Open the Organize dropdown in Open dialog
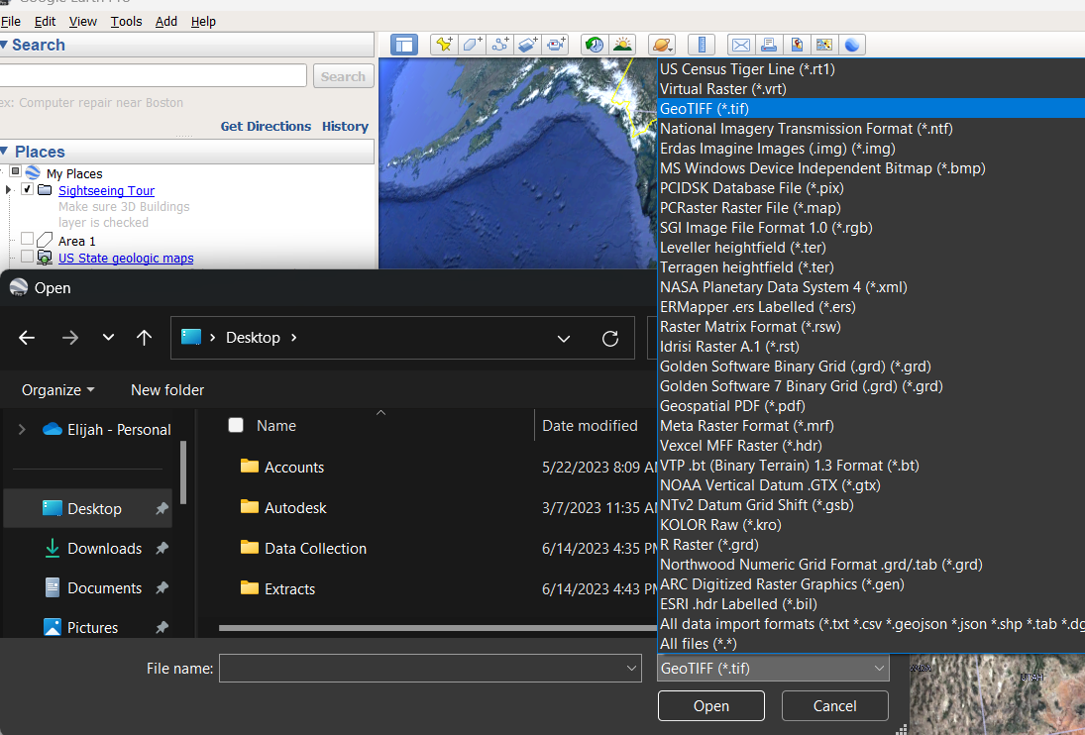Image resolution: width=1085 pixels, height=735 pixels. pos(58,390)
